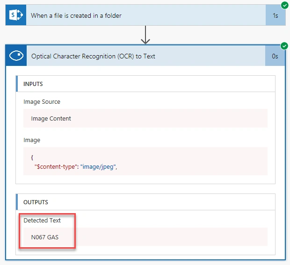
Task: Click the OCR eye icon
Action: point(16,56)
